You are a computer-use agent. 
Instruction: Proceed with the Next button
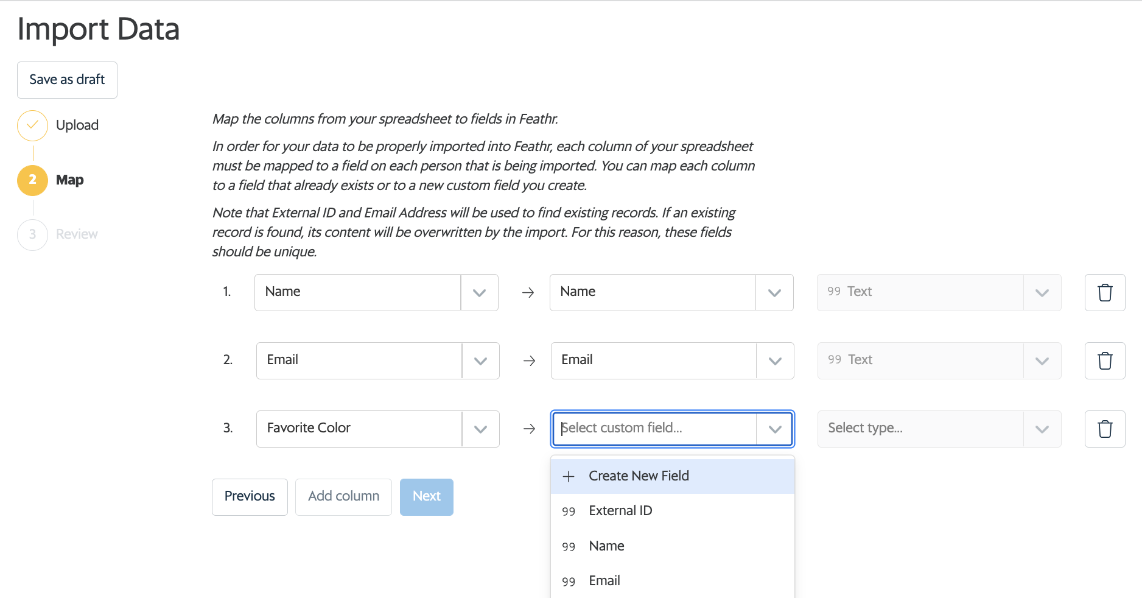point(427,497)
